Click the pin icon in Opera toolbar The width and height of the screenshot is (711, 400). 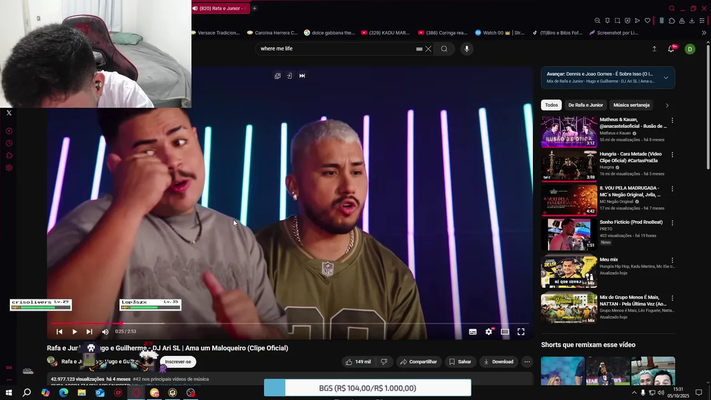tap(607, 21)
